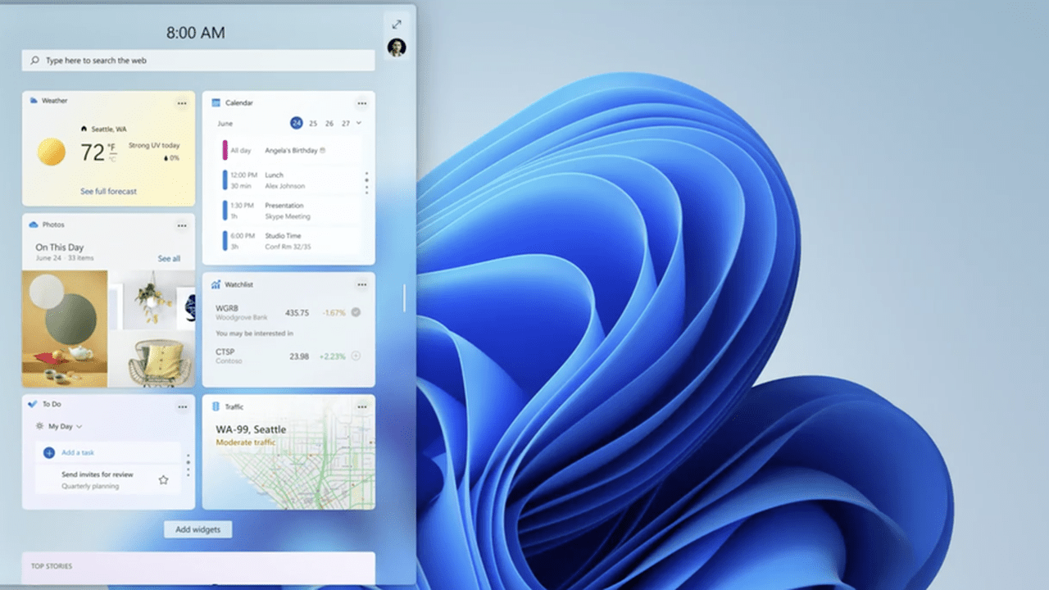Click the user profile avatar
This screenshot has height=590, width=1049.
397,48
